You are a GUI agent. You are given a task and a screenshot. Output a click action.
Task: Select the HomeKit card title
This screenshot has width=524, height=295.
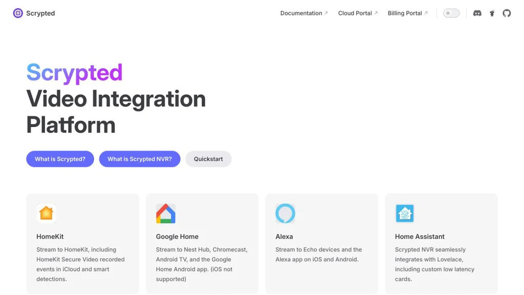pyautogui.click(x=50, y=237)
